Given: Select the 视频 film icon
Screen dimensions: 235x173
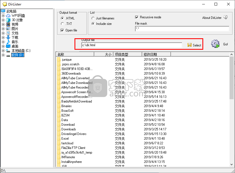Looking at the screenshot, I should coord(8,24).
